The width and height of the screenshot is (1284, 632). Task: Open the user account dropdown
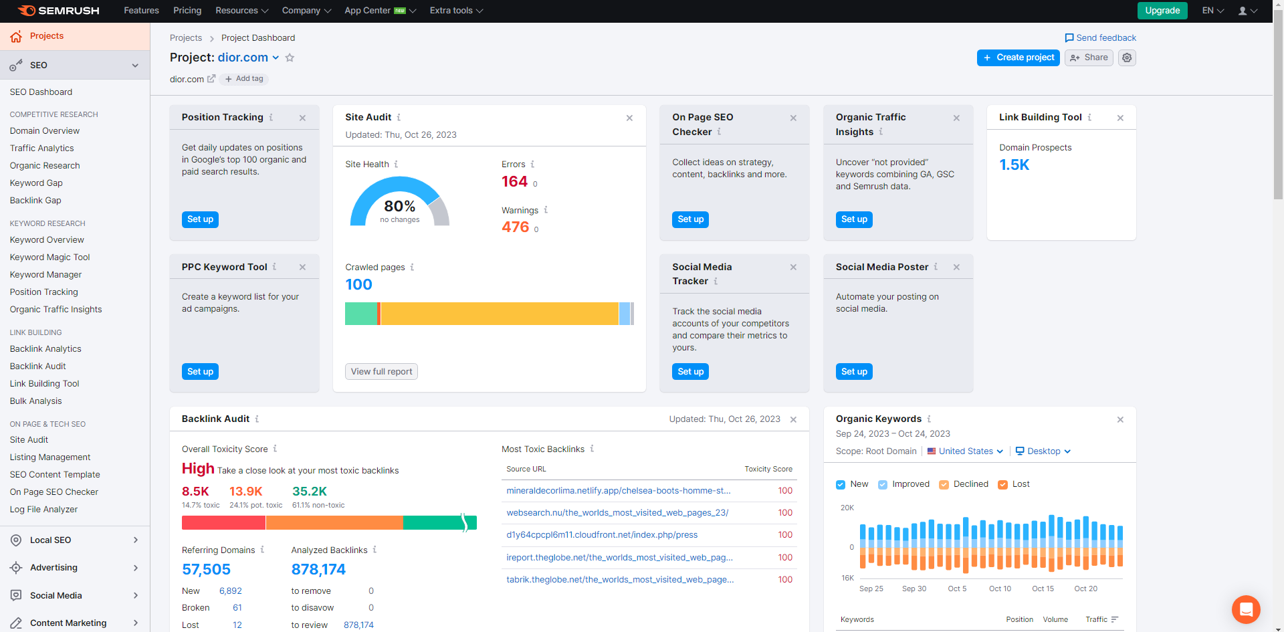click(x=1248, y=11)
